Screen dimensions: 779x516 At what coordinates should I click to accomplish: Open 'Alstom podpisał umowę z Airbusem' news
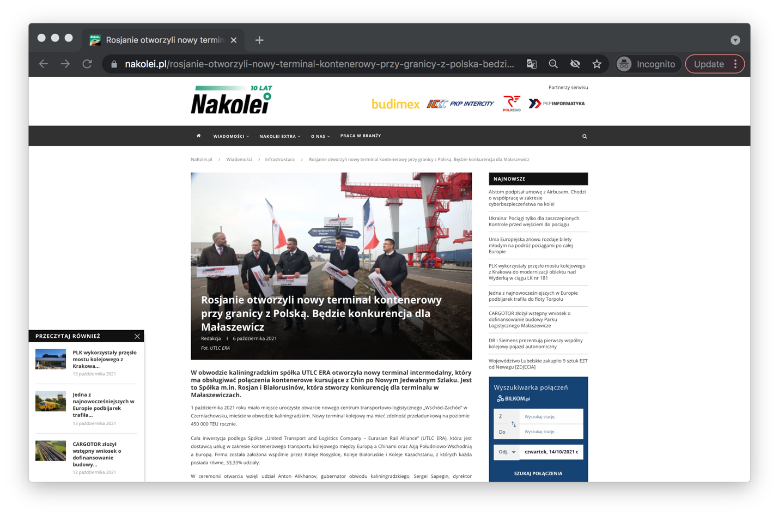point(537,198)
